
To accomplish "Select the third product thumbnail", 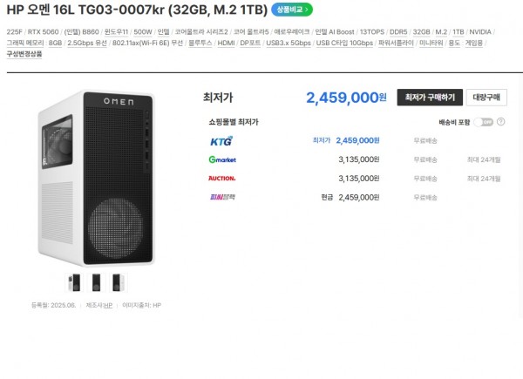I will (117, 281).
